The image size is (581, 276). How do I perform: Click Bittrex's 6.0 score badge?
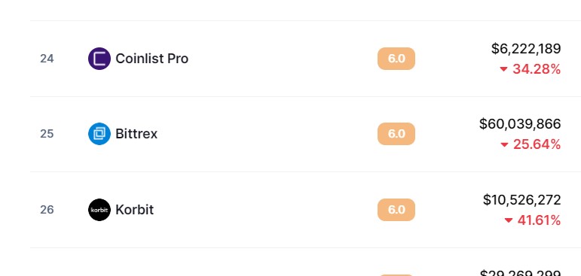[396, 134]
